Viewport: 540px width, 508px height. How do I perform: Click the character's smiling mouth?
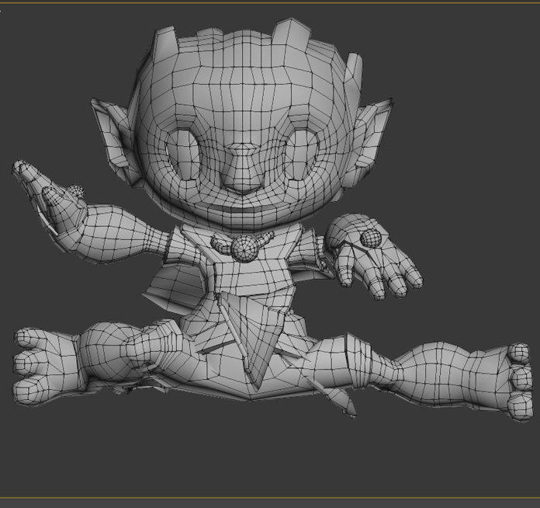[241, 211]
